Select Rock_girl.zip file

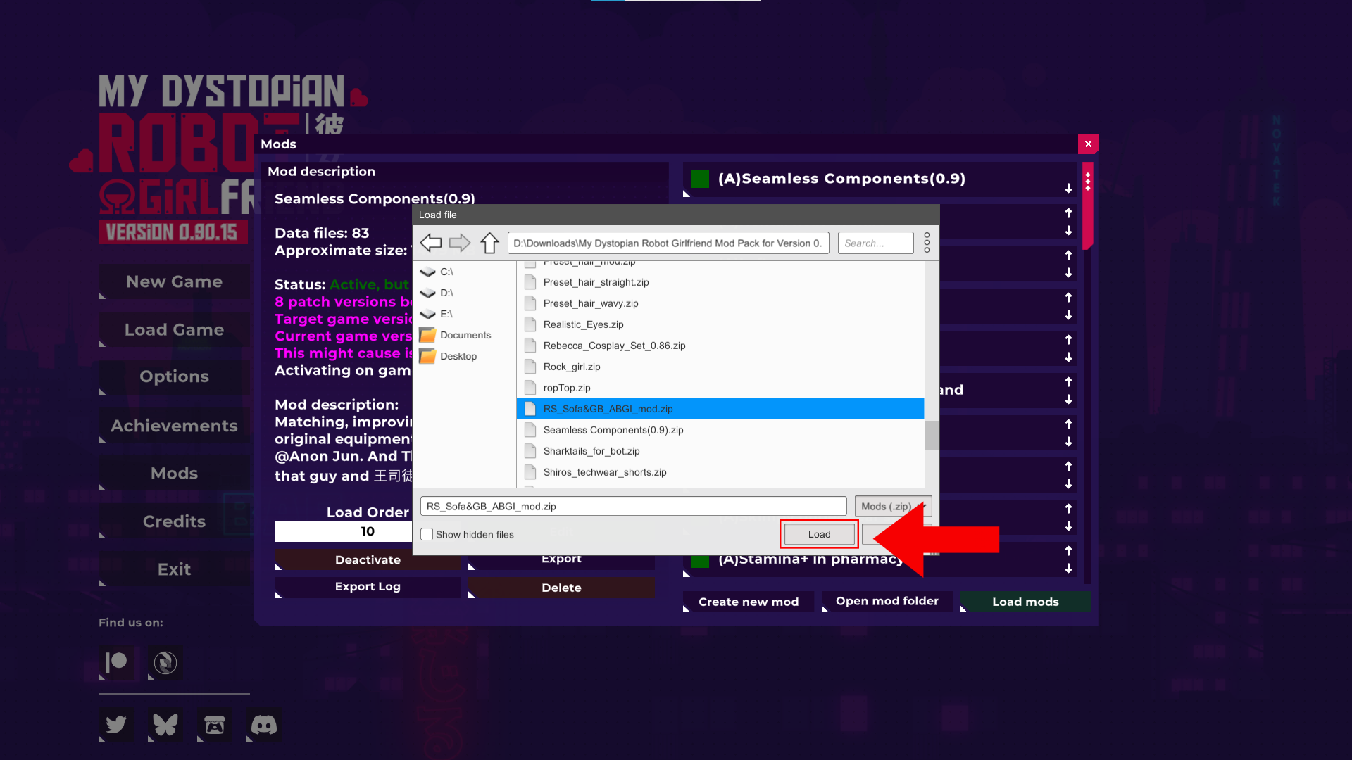coord(720,367)
